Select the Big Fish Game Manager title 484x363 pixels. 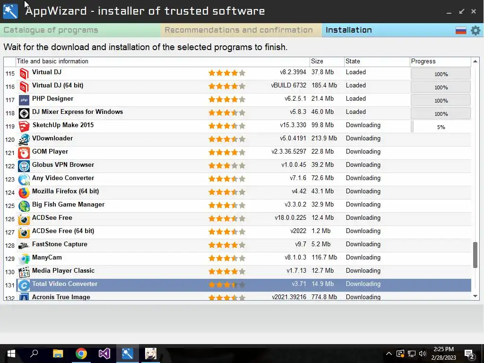(68, 204)
